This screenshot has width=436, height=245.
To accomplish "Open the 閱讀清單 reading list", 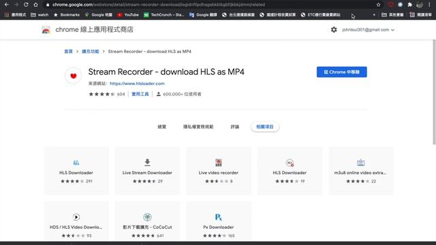I will pos(420,15).
